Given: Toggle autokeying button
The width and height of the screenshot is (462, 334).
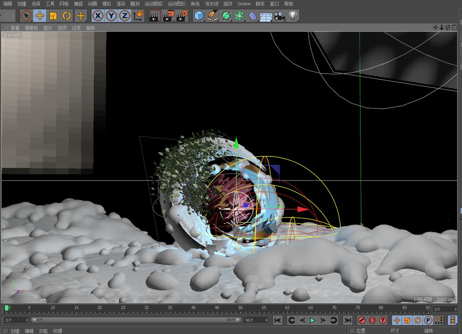Looking at the screenshot, I should click(x=372, y=320).
